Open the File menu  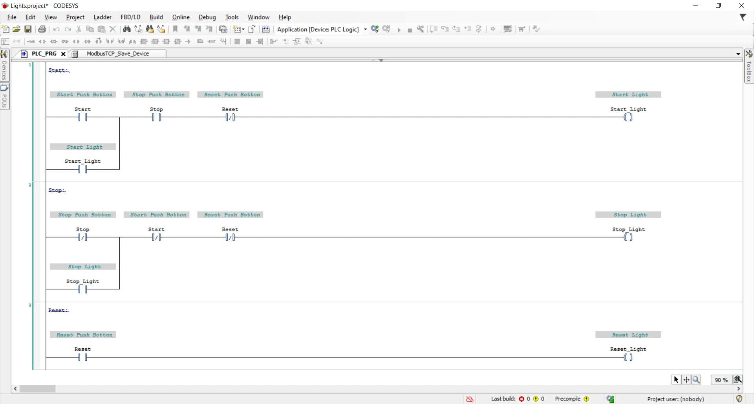click(x=12, y=17)
